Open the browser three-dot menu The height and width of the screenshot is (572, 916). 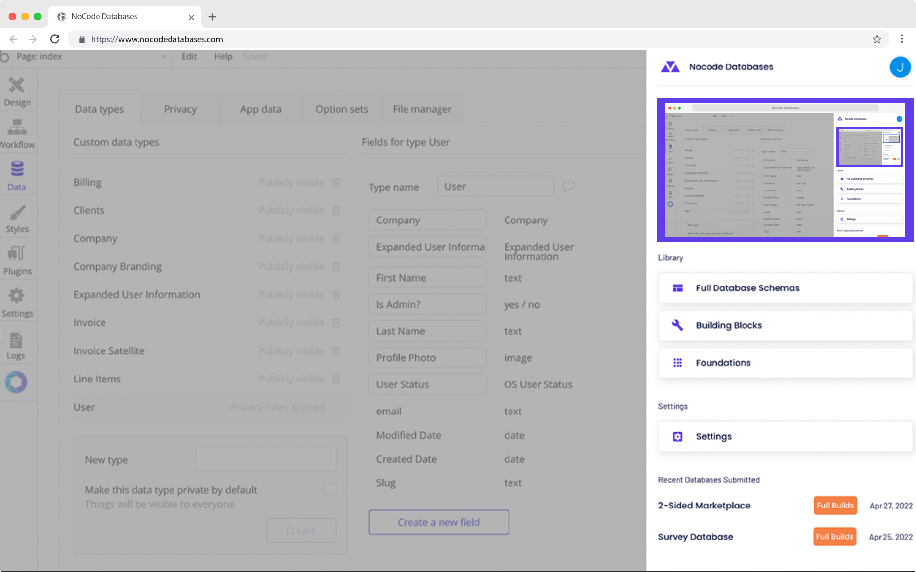[x=902, y=39]
